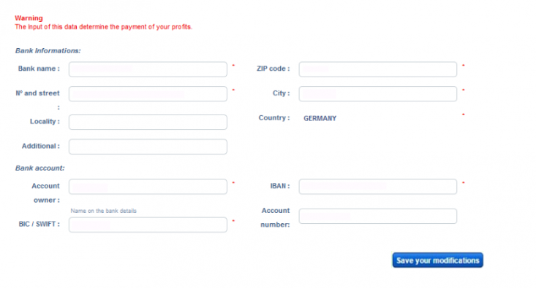Select the N° and street field

pyautogui.click(x=148, y=94)
